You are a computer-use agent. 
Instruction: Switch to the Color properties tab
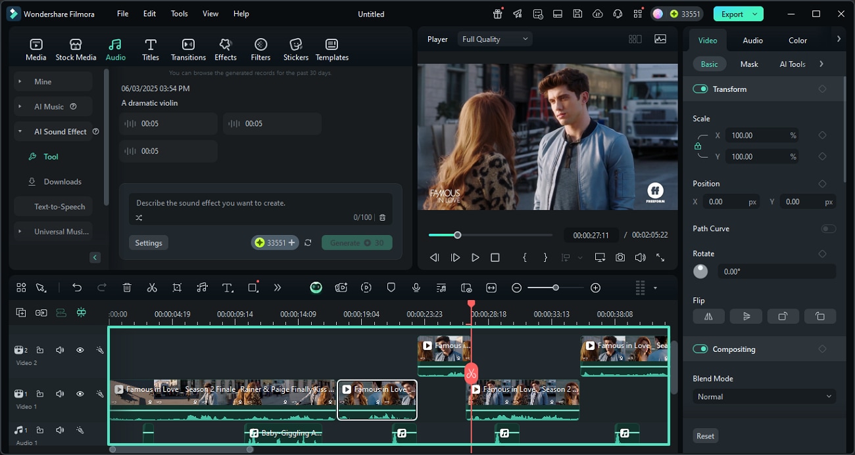tap(798, 40)
